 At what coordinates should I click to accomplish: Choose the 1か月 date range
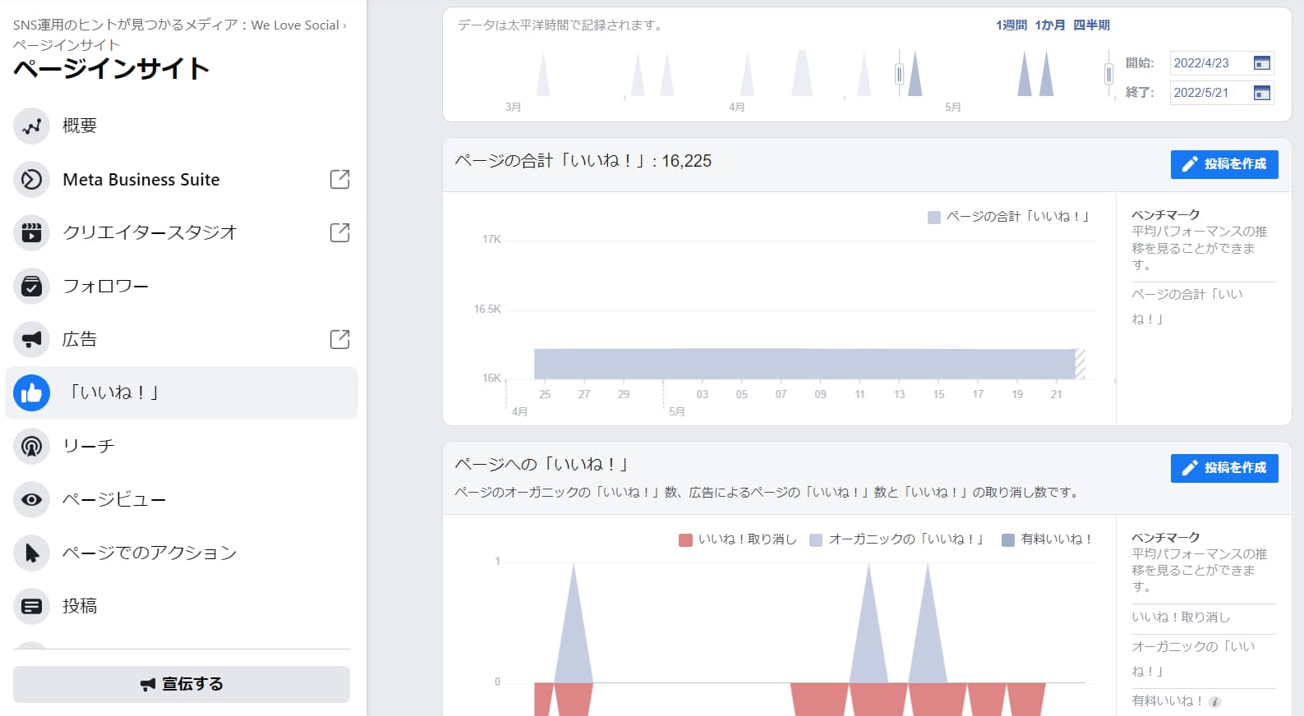tap(1050, 25)
